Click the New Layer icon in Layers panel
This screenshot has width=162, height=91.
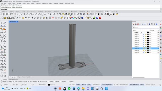pyautogui.click(x=133, y=24)
